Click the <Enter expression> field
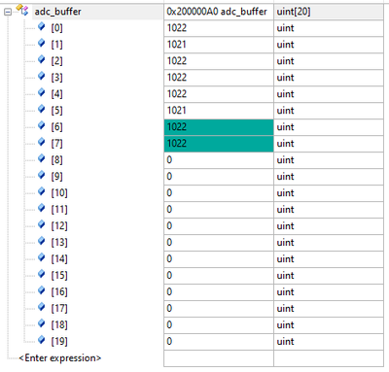 point(60,358)
